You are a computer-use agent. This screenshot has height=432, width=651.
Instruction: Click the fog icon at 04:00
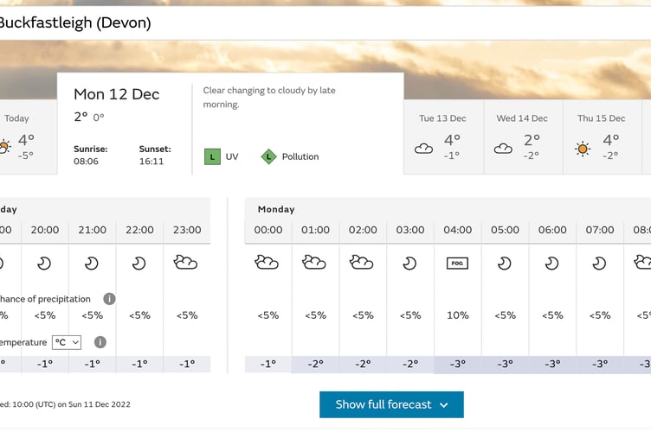pyautogui.click(x=457, y=263)
